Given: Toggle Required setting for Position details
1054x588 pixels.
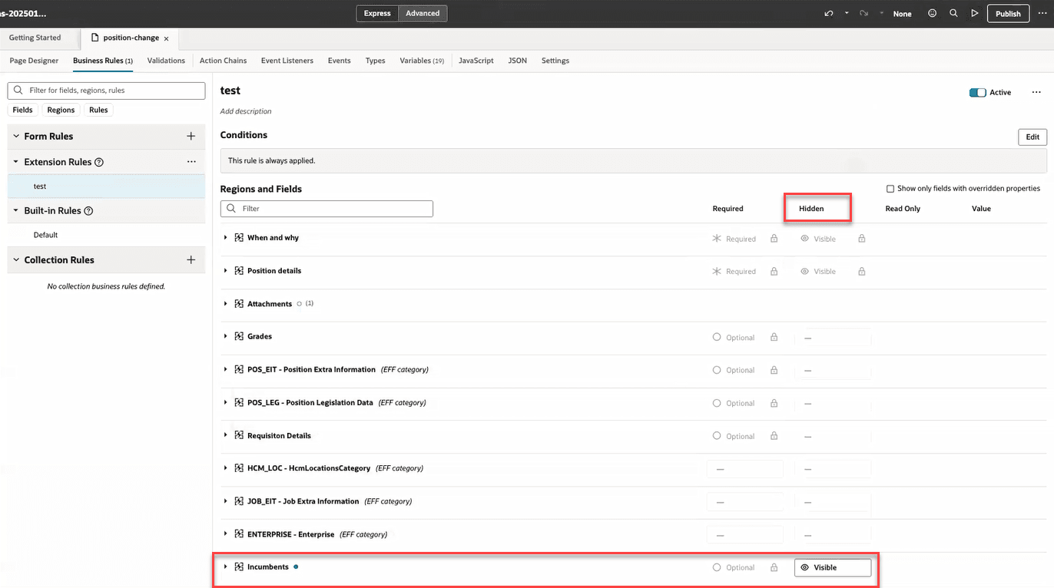Looking at the screenshot, I should [734, 271].
